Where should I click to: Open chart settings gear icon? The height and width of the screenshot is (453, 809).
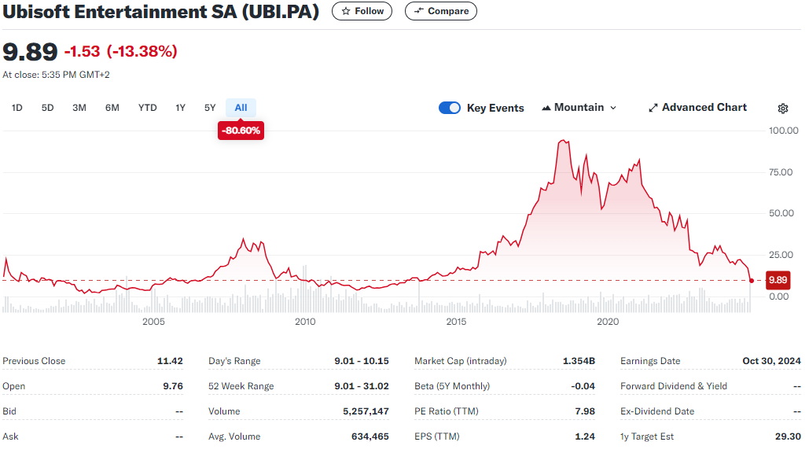click(783, 108)
